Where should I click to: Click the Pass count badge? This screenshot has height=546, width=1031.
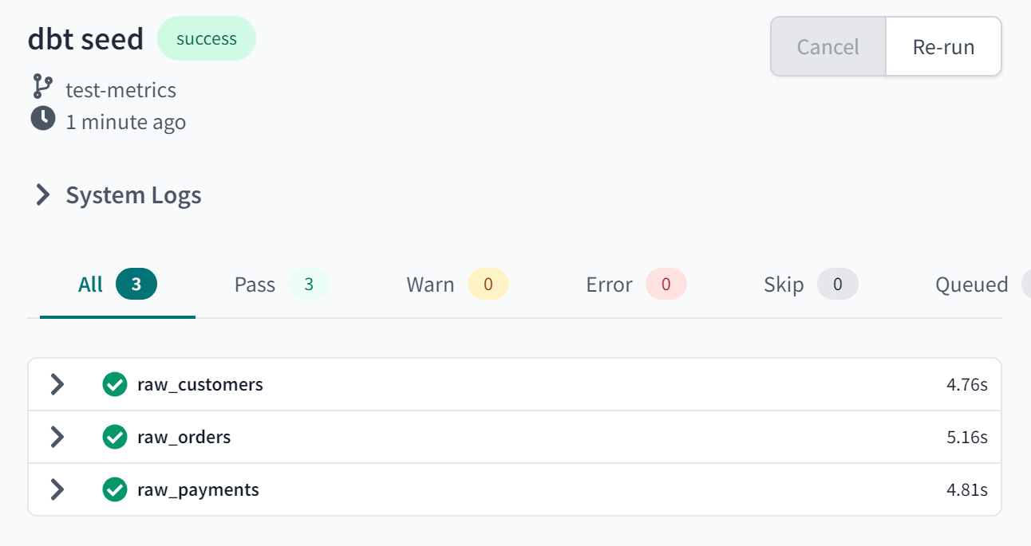(x=308, y=284)
